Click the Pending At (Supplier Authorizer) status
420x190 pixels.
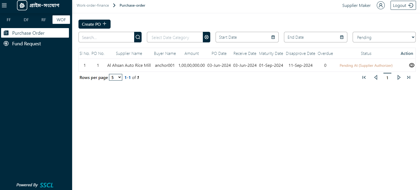(x=366, y=65)
